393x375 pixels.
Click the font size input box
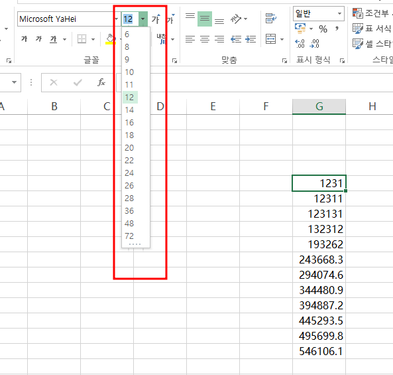pos(130,19)
